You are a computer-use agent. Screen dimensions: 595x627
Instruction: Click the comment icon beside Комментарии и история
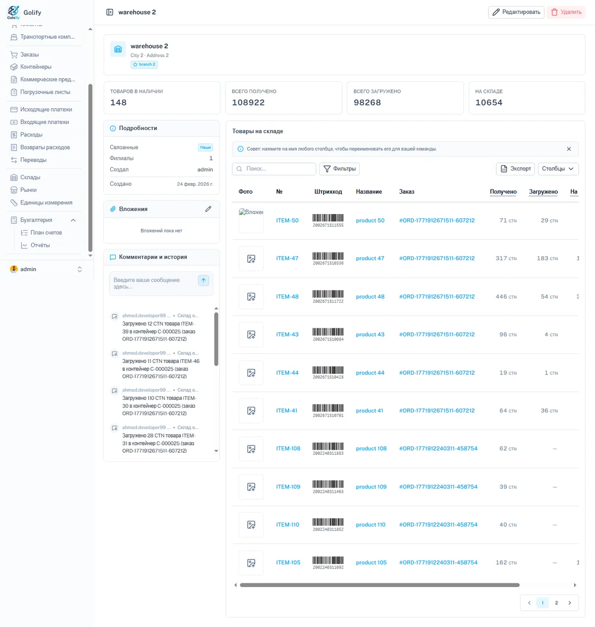coord(112,257)
